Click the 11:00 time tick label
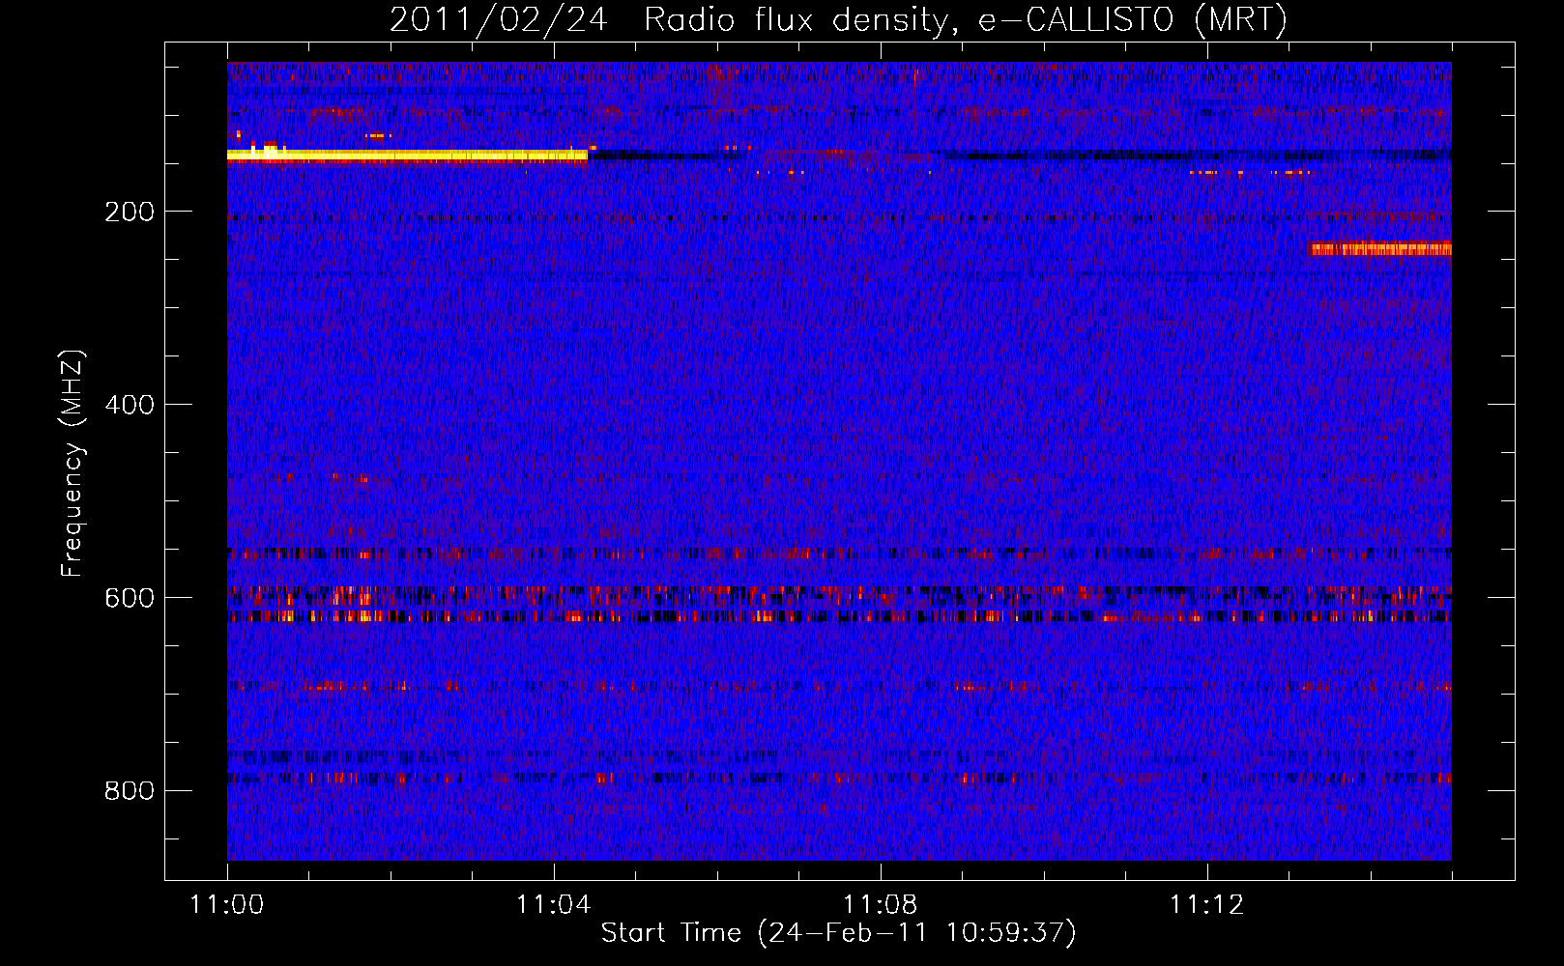This screenshot has width=1564, height=966. pyautogui.click(x=227, y=904)
